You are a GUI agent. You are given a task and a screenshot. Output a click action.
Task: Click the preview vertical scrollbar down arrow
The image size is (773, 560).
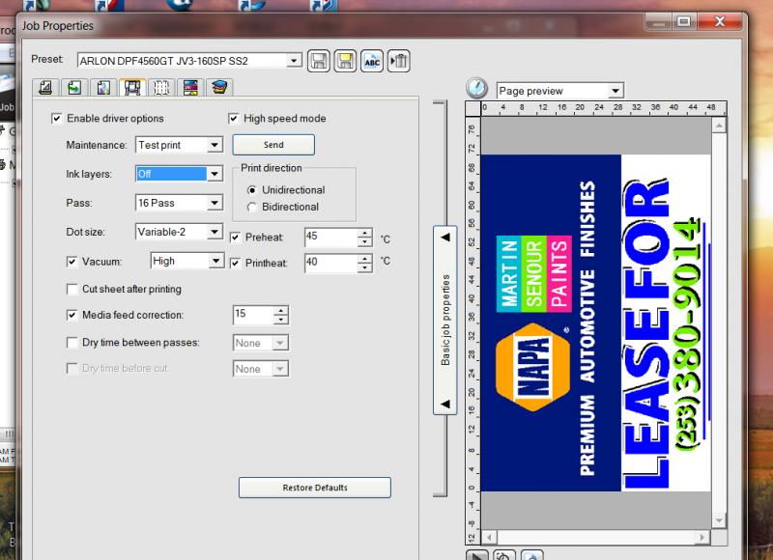point(719,520)
